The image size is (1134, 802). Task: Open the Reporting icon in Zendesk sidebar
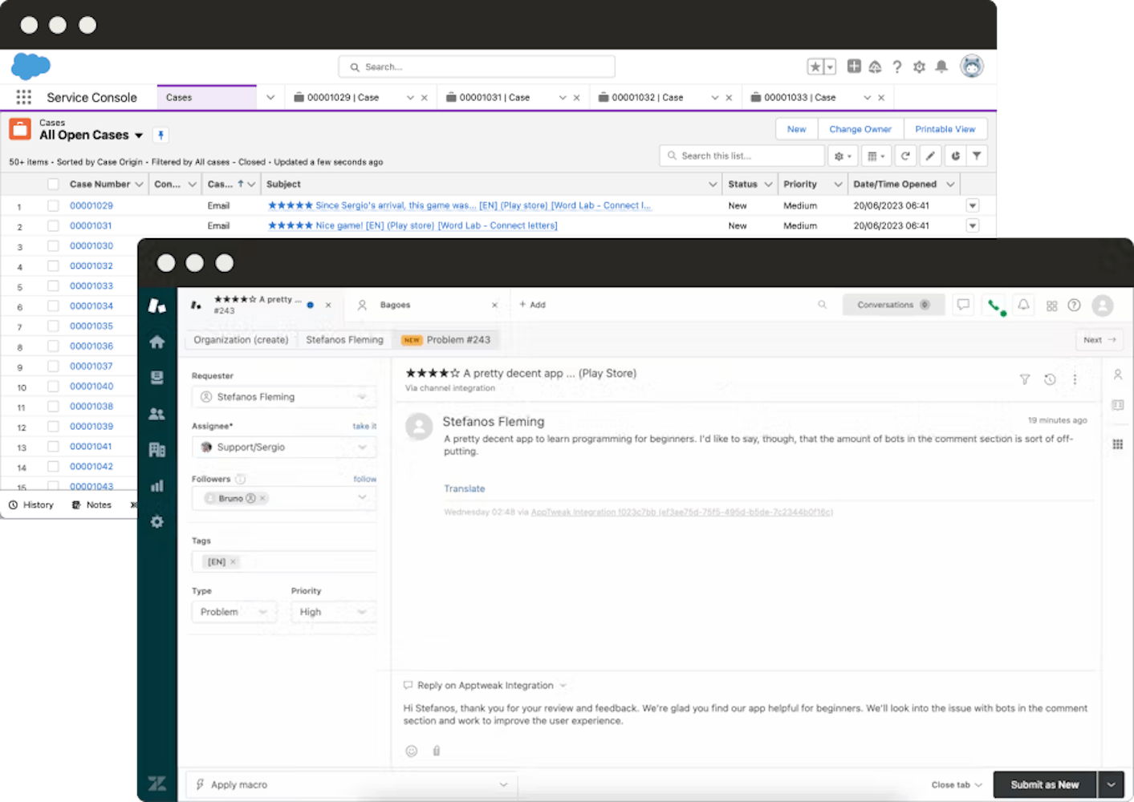pyautogui.click(x=157, y=485)
